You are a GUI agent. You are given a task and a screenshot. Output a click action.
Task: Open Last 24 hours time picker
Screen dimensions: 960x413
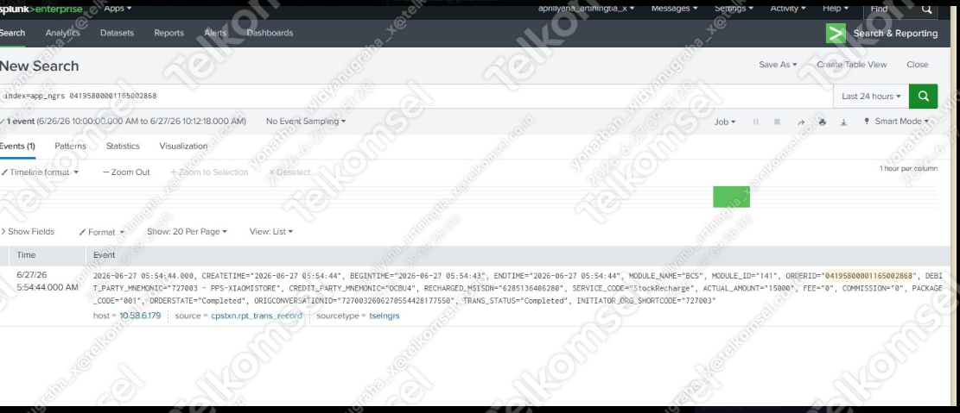coord(871,97)
